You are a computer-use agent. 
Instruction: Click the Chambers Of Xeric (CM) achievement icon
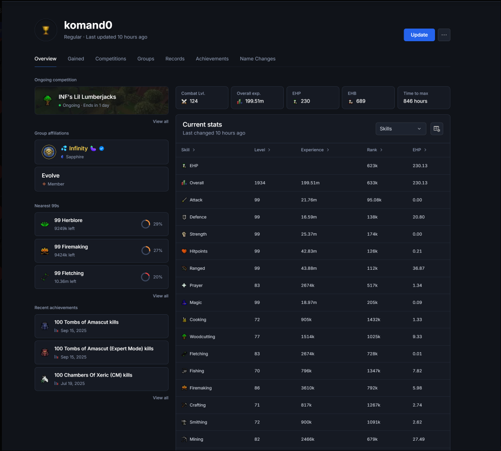(x=45, y=379)
